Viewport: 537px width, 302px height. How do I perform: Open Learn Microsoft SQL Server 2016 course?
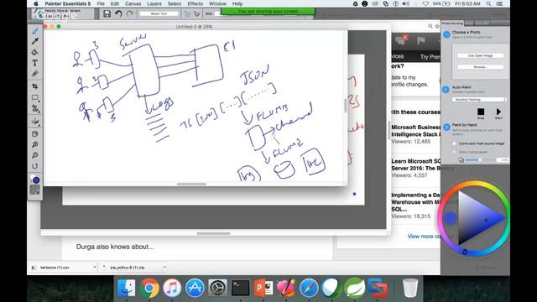point(415,164)
